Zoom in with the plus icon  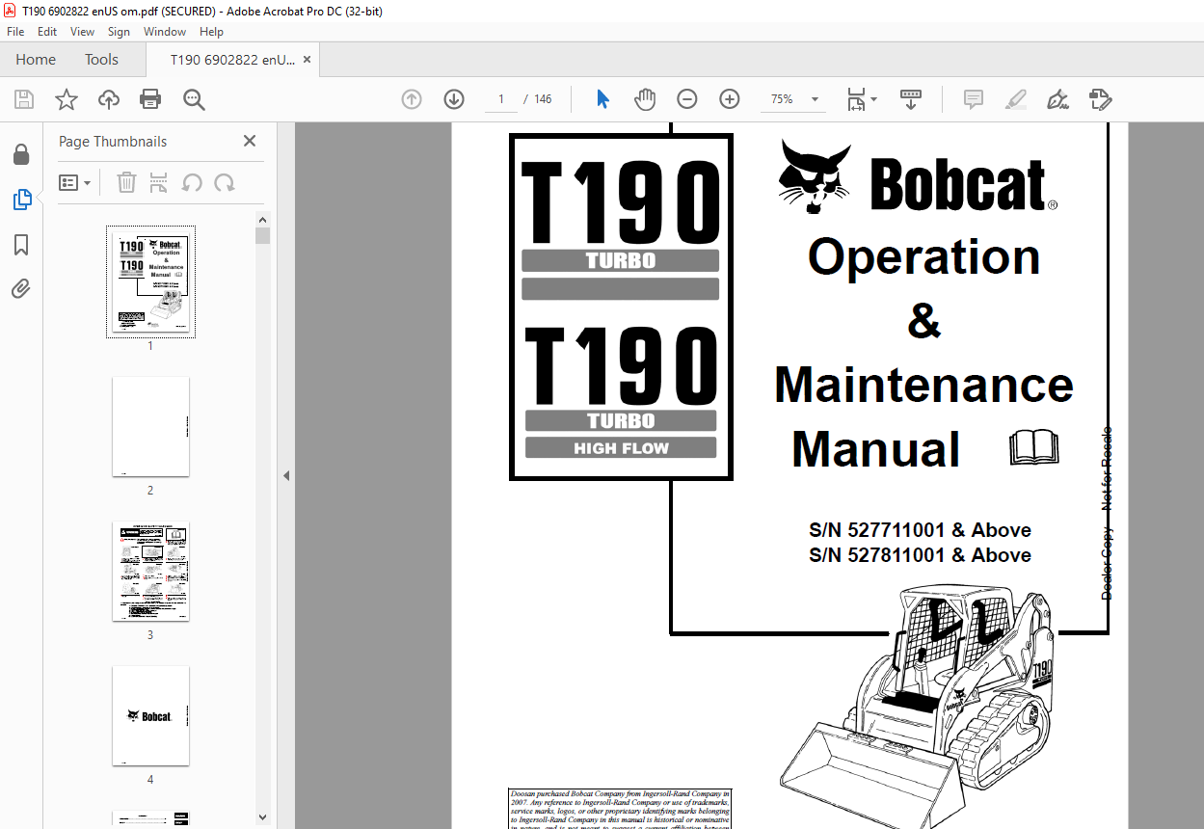point(730,99)
